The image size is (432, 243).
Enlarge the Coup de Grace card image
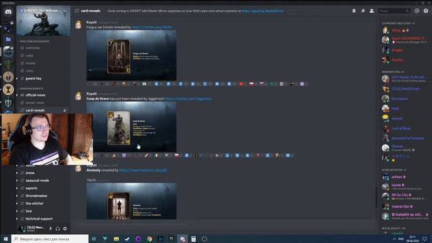[132, 127]
